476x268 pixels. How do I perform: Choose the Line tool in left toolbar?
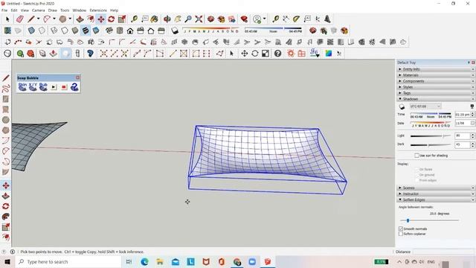(x=5, y=78)
